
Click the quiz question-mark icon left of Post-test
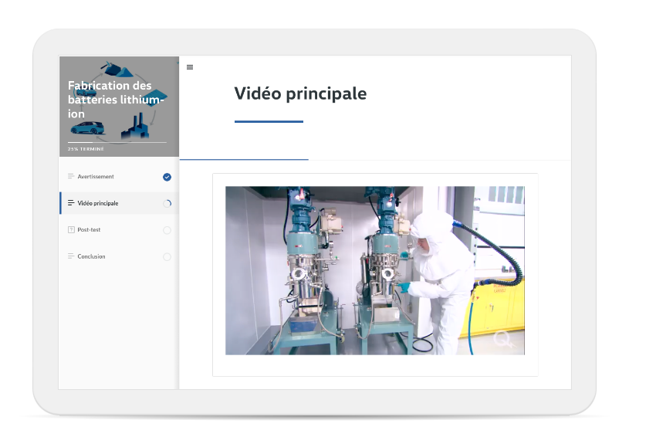pyautogui.click(x=71, y=229)
